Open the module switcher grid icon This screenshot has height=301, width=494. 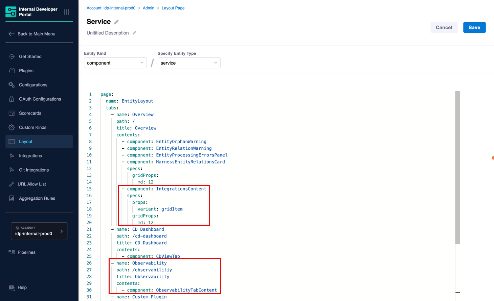click(67, 12)
